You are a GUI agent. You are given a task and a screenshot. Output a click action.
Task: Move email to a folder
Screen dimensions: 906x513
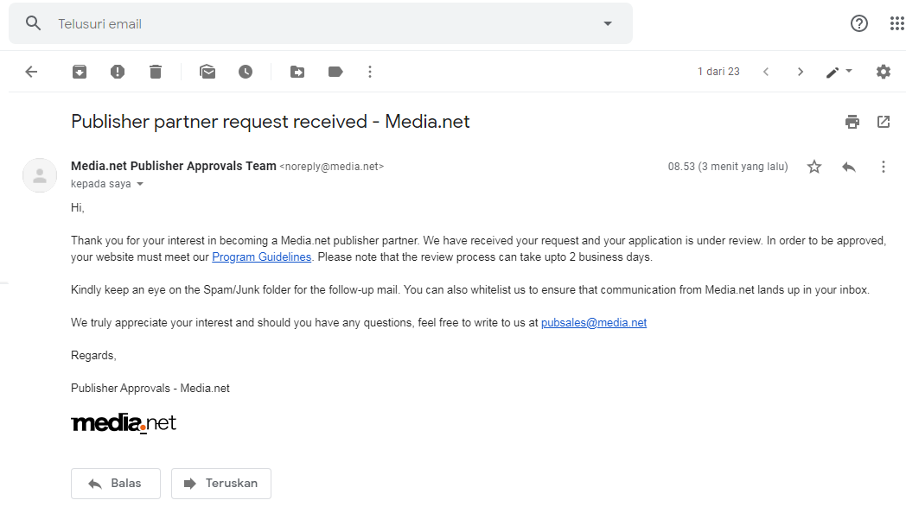tap(297, 72)
